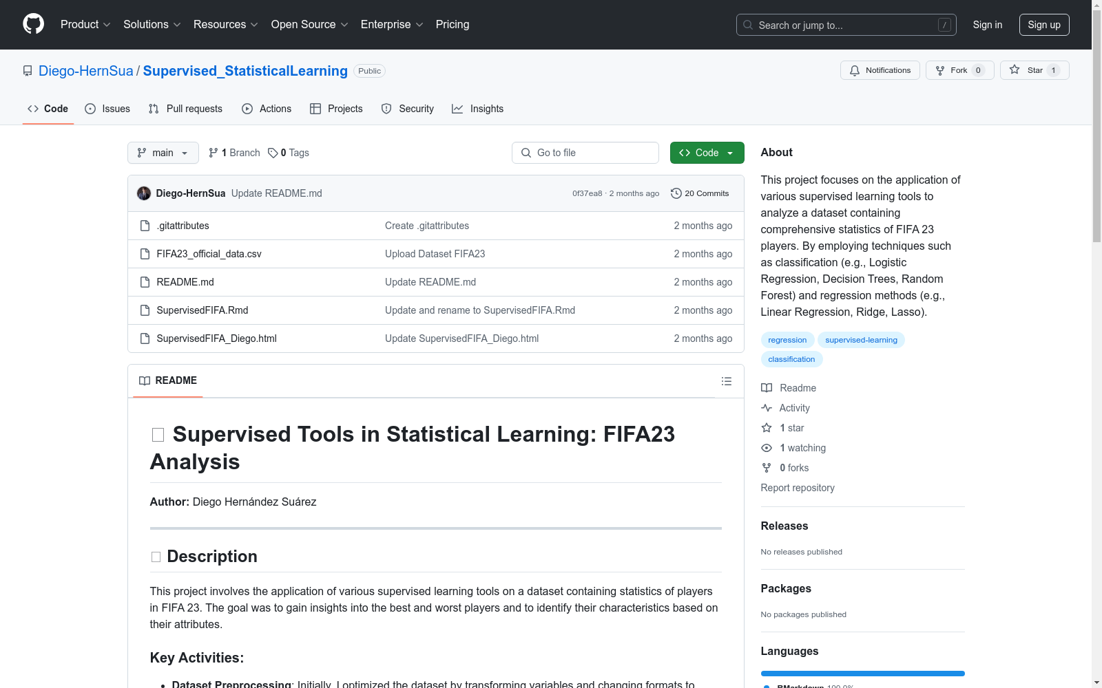Focus the Search or jump to field

pos(846,25)
